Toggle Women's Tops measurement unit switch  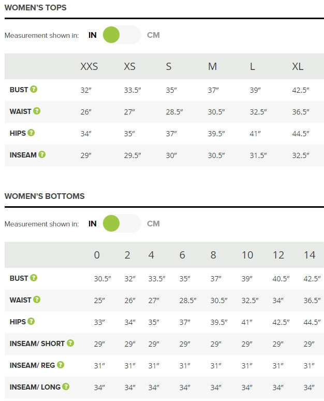(x=122, y=35)
